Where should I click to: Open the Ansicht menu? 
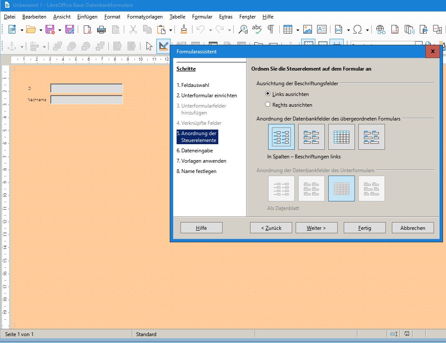click(x=62, y=17)
